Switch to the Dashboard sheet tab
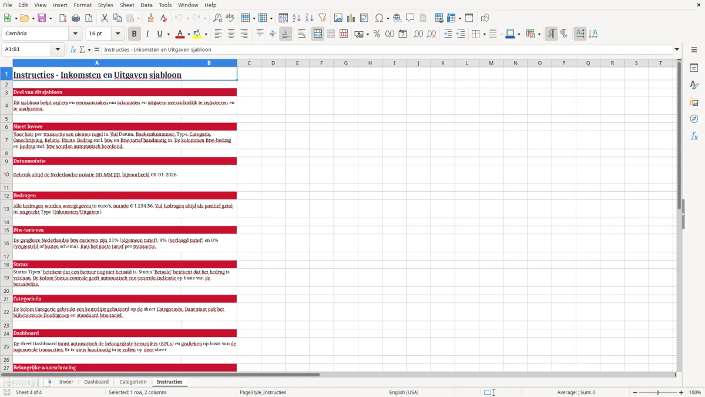The width and height of the screenshot is (705, 397). pos(96,382)
